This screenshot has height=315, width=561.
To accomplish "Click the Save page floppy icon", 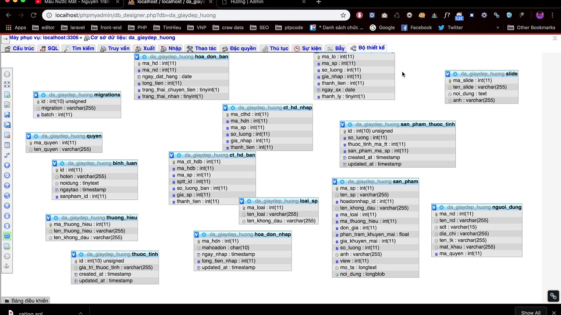I will click(7, 115).
